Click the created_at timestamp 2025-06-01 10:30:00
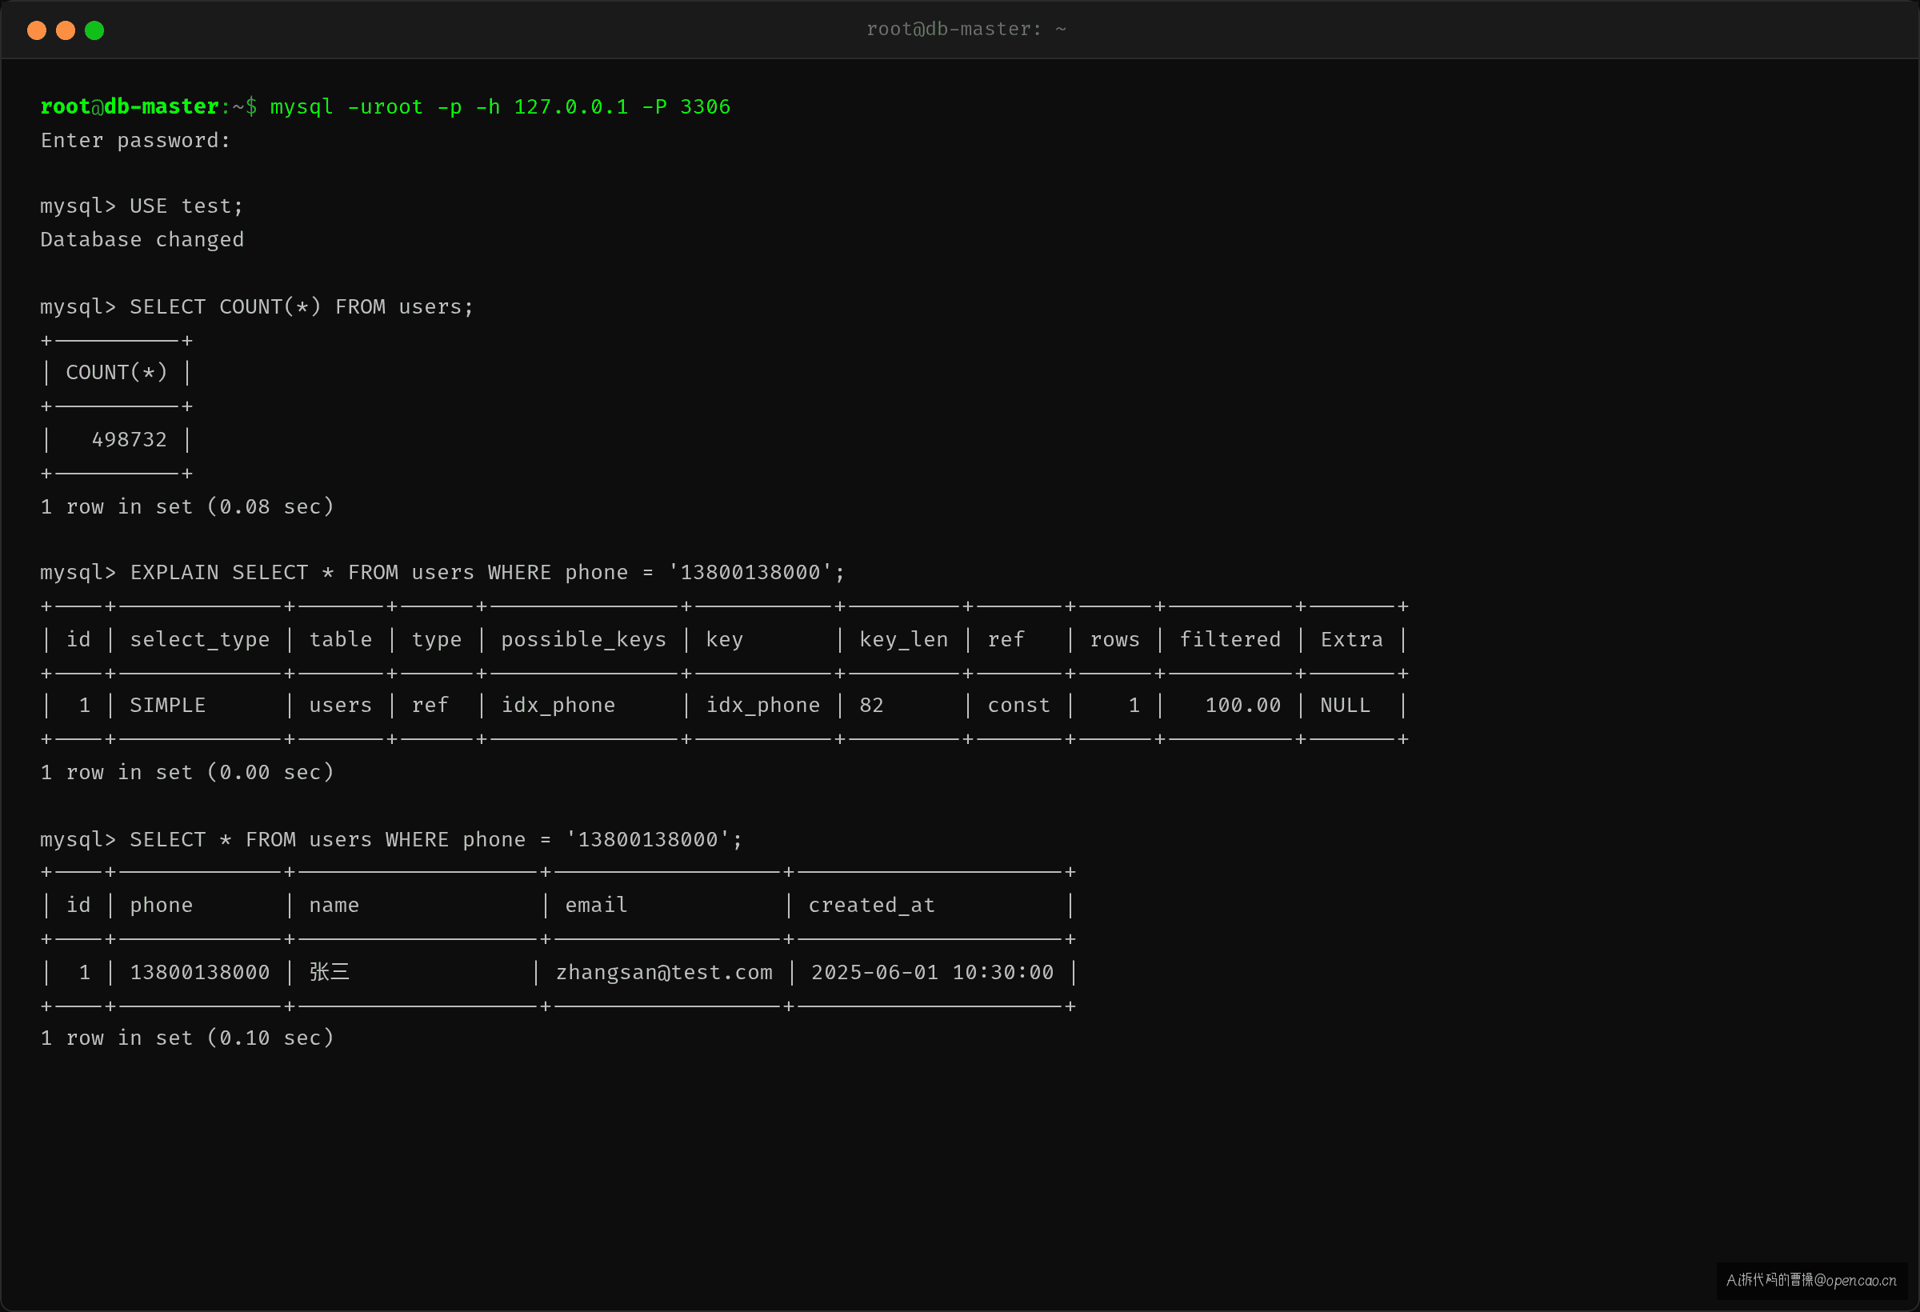Image resolution: width=1920 pixels, height=1312 pixels. pos(932,973)
